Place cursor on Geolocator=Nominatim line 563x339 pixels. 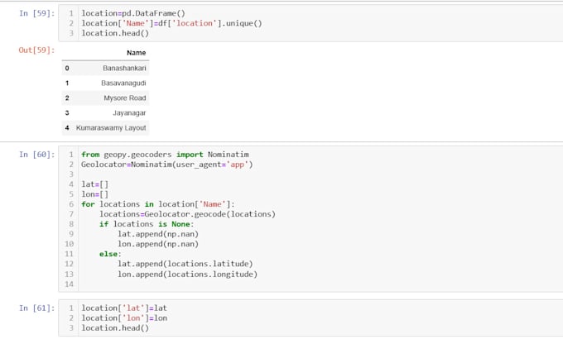(x=167, y=165)
